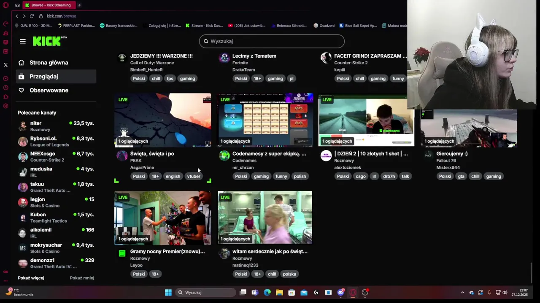The height and width of the screenshot is (303, 540).
Task: Open the matineq1233 channel avatar
Action: [224, 253]
